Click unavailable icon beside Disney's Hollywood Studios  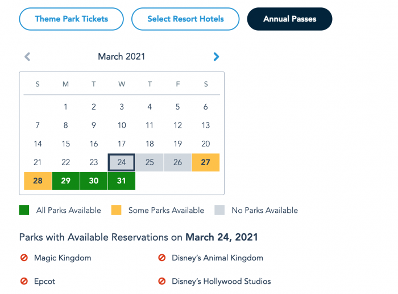pos(161,281)
